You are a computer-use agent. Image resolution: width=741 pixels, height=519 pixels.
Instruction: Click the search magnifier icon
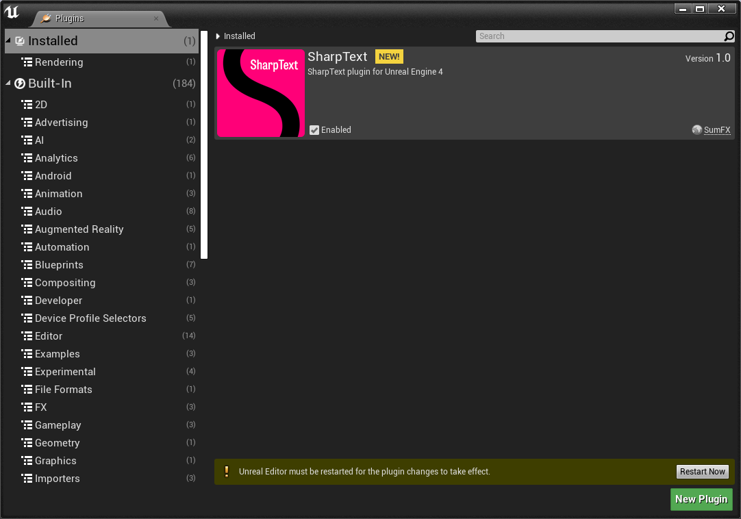(729, 36)
